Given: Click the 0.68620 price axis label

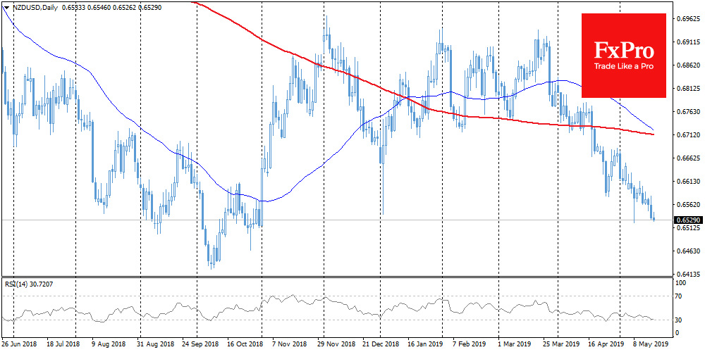Looking at the screenshot, I should (x=687, y=65).
